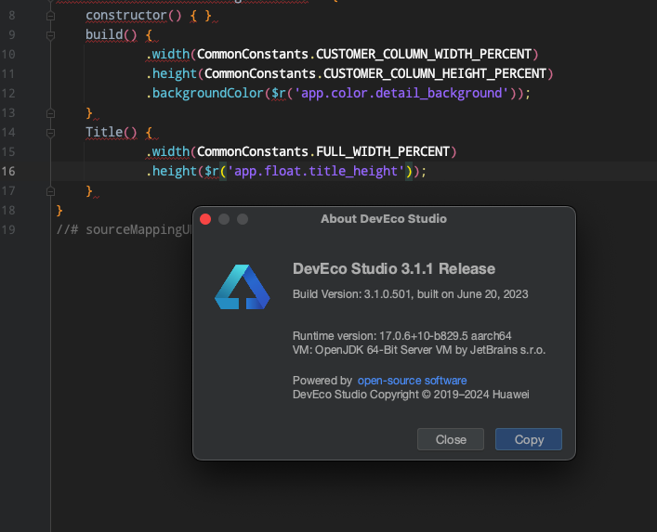Click 'app.float.title_height' string on line 16

pos(316,171)
